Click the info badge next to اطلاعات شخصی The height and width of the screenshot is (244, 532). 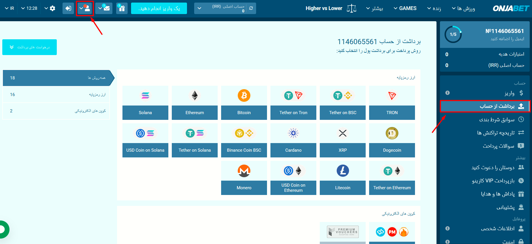(x=447, y=229)
